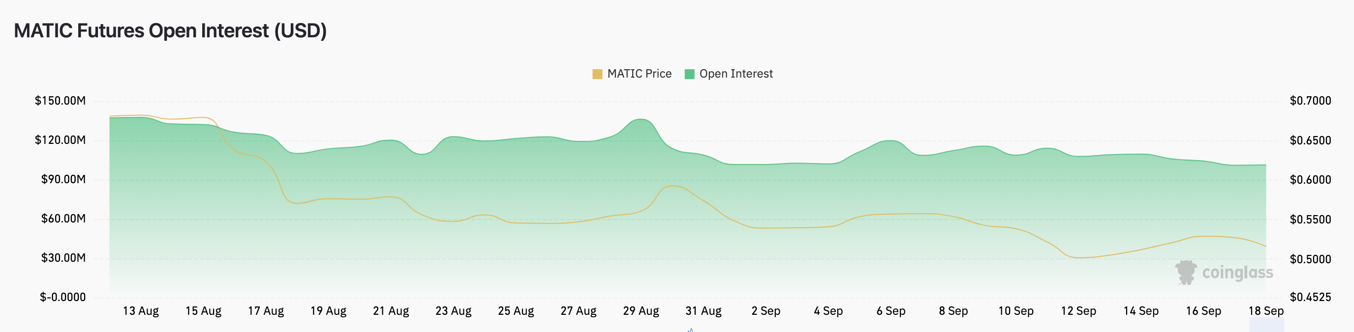
Task: Click the $90.00M left axis label
Action: (x=63, y=179)
